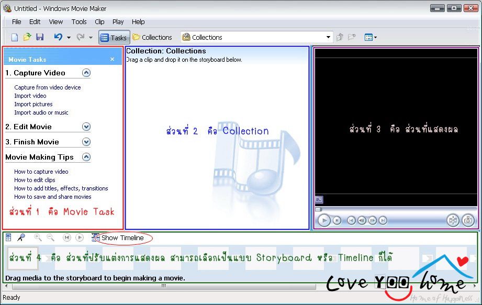Click the Import video link

[30, 96]
